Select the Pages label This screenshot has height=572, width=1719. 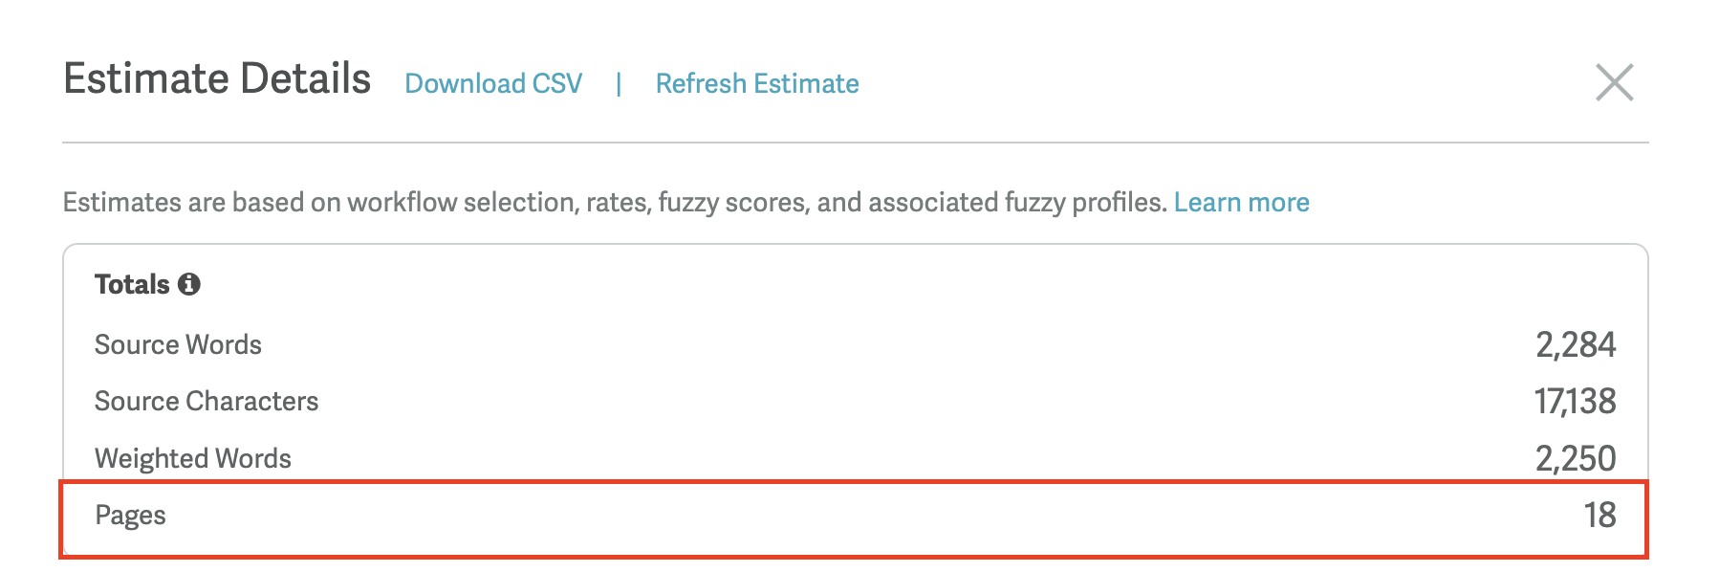point(130,516)
